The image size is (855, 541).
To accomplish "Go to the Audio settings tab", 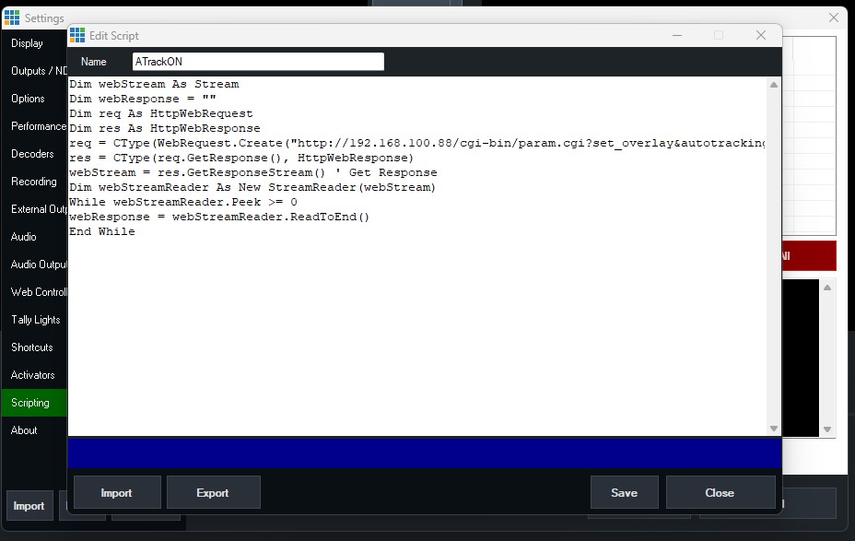I will click(34, 237).
